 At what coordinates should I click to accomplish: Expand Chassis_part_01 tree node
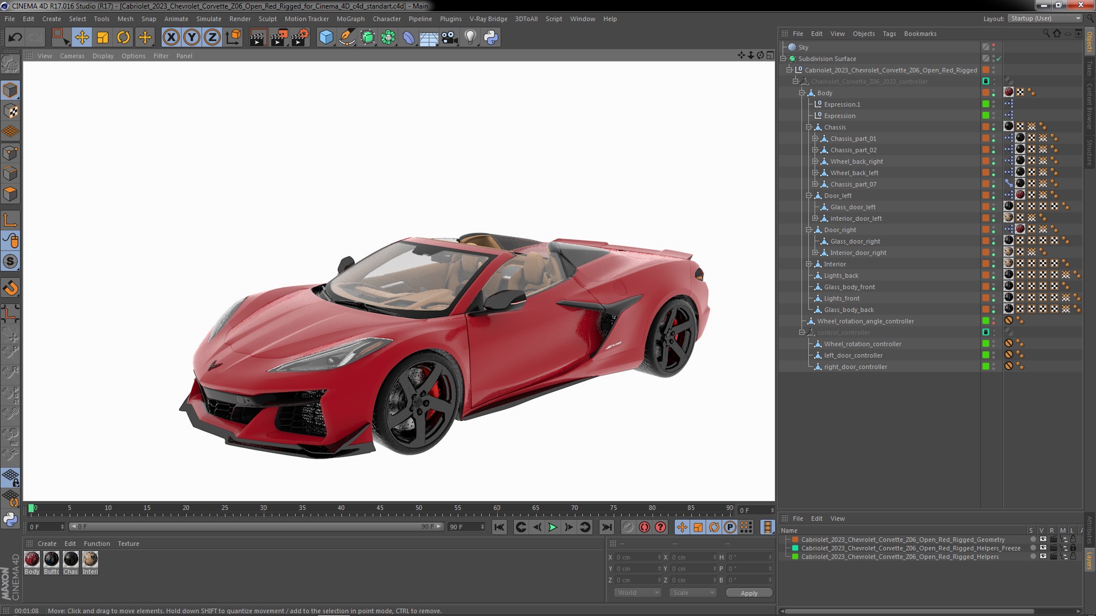815,139
